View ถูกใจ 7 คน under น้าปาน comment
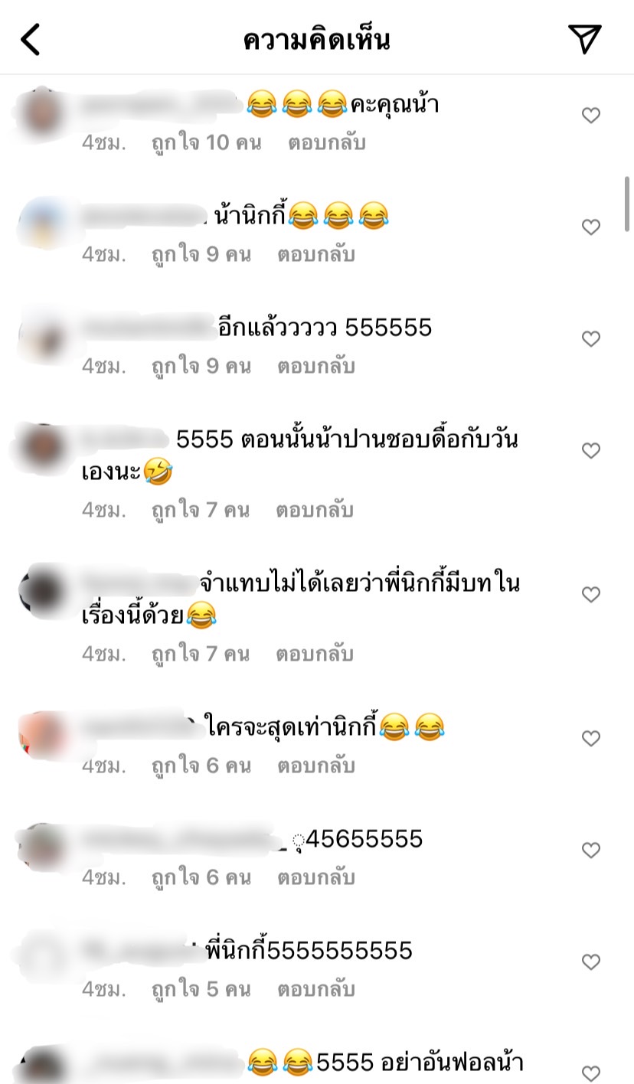634x1084 pixels. click(201, 510)
